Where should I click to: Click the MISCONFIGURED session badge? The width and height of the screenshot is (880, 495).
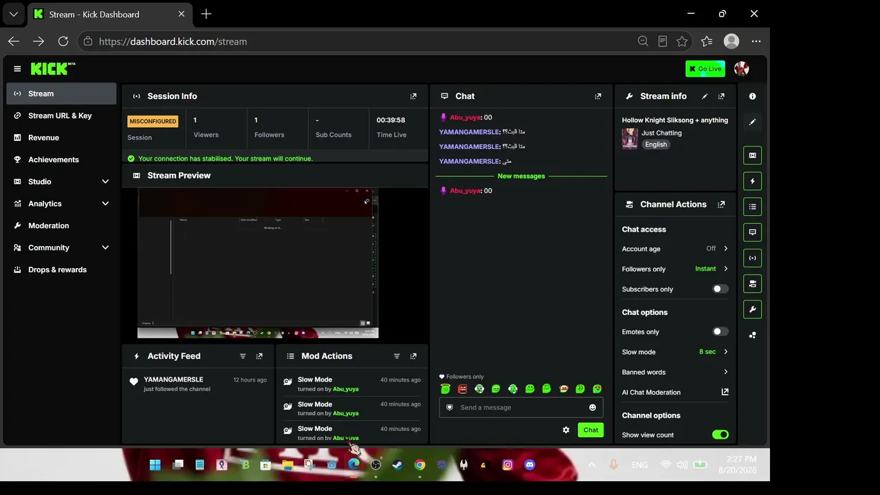(153, 121)
